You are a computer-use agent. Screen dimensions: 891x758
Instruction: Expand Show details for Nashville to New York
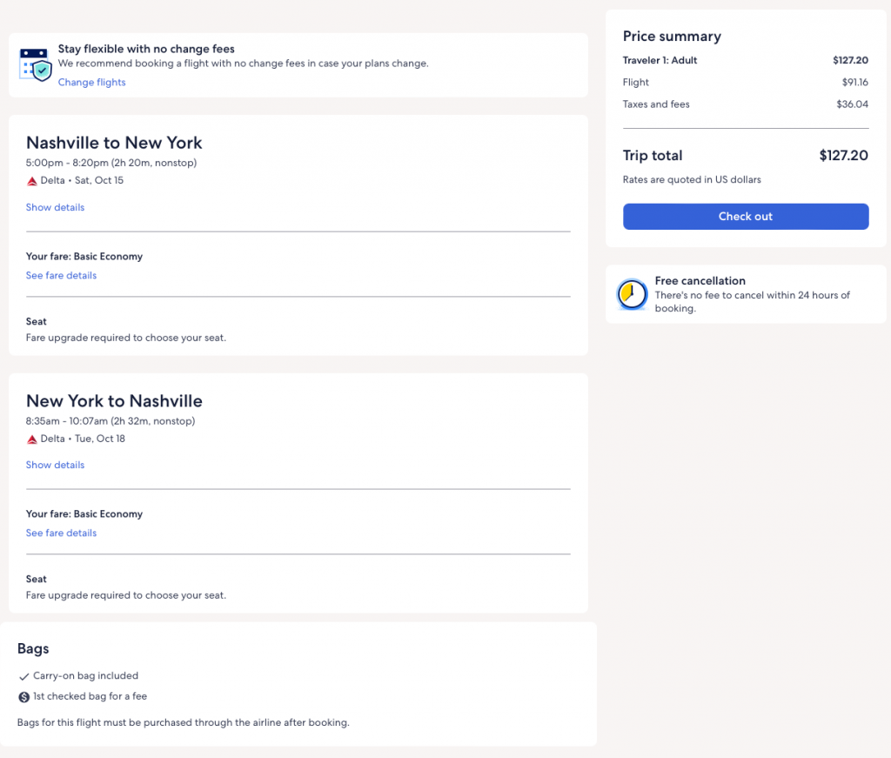pos(55,208)
